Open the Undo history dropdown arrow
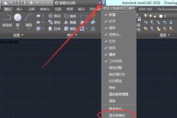177x118 pixels. click(x=42, y=3)
